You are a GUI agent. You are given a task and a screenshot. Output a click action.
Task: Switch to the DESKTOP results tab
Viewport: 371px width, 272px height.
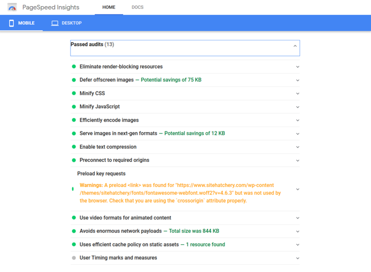(x=66, y=23)
